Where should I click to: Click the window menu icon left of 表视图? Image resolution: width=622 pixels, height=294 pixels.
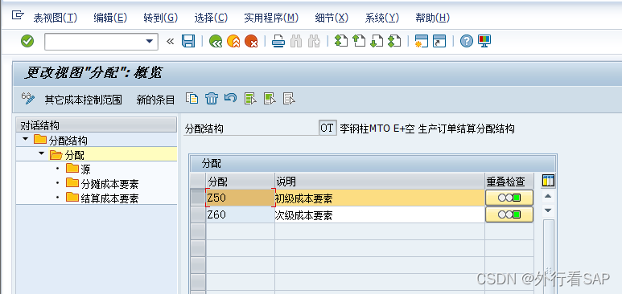tap(18, 15)
